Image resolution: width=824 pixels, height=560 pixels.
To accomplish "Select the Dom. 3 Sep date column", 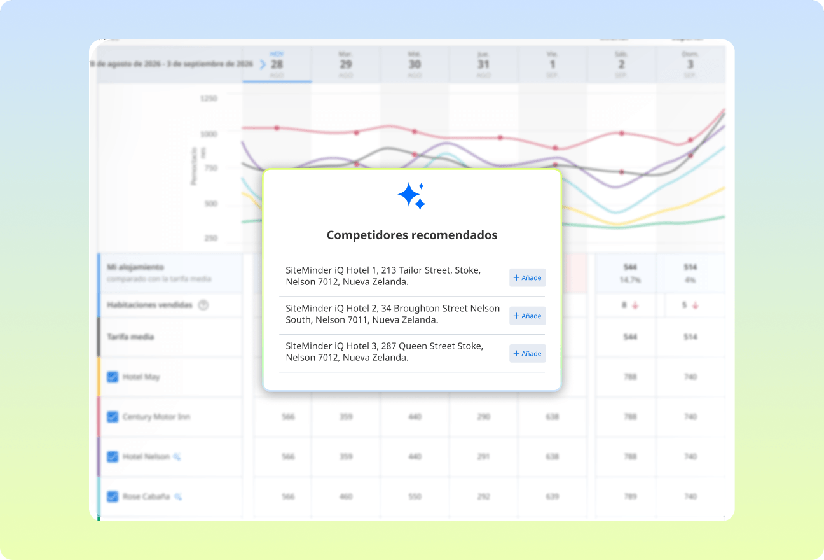I will click(x=690, y=64).
